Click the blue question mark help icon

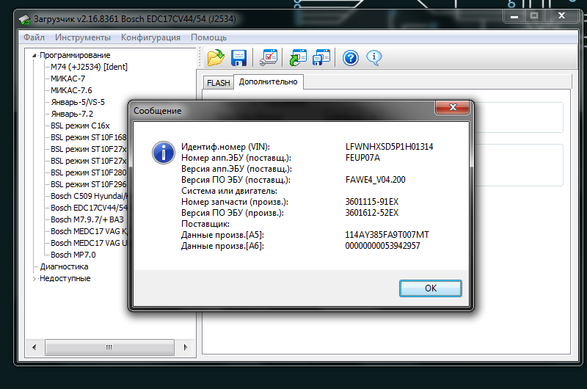pyautogui.click(x=350, y=57)
